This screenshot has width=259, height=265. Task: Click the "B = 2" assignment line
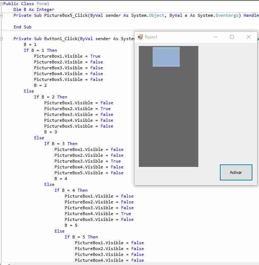tap(40, 85)
